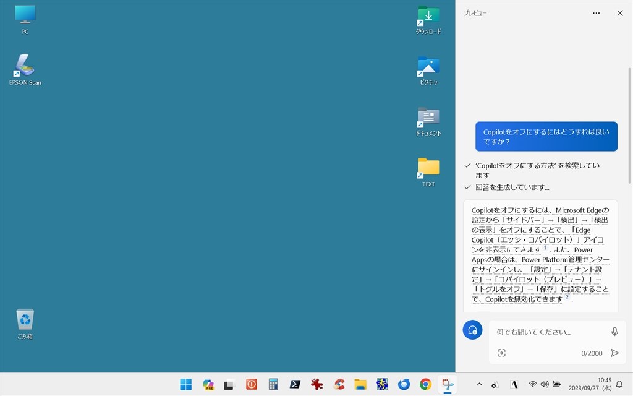Viewport: 633px width, 396px height.
Task: Click the Copilot preview taskbar icon
Action: click(208, 384)
